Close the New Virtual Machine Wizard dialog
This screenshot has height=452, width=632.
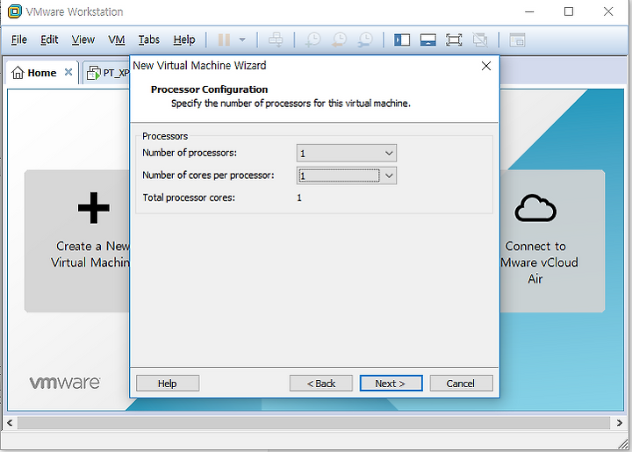[486, 66]
